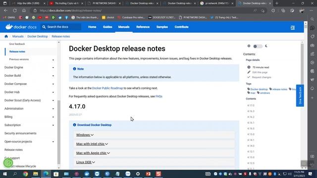
Task: Select Give feedback in the sidebar
Action: pos(17,44)
